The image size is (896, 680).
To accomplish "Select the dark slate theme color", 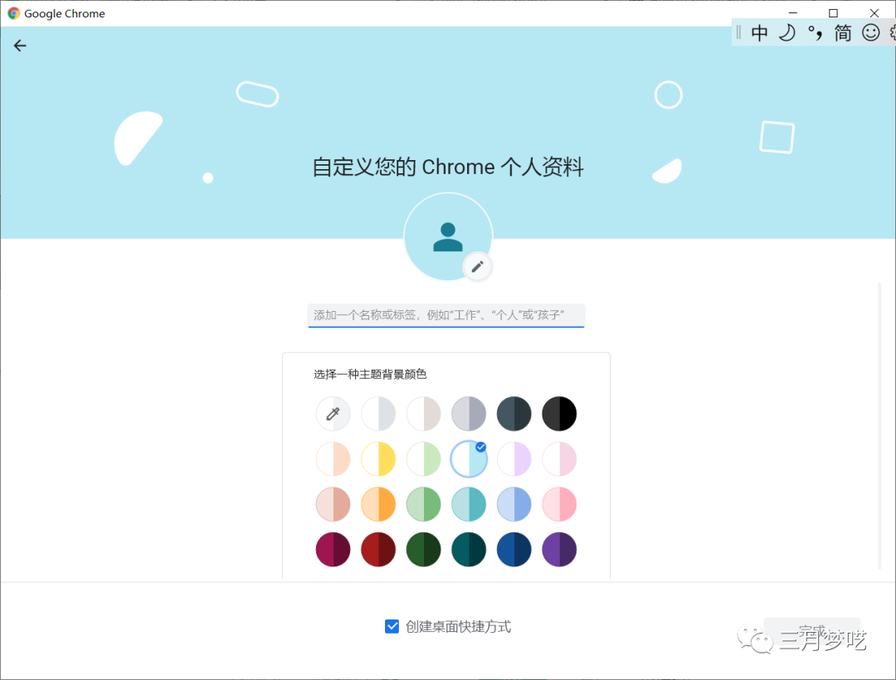I will coord(514,413).
